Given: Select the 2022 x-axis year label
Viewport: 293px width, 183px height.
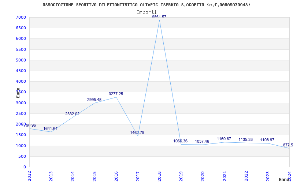Looking at the screenshot, I should pos(246,176).
